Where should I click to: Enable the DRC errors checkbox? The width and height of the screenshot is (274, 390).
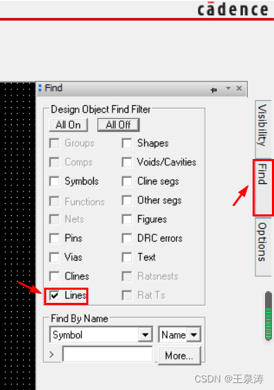(x=127, y=239)
